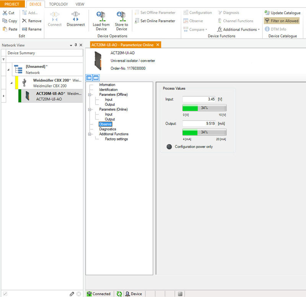Click the pencil edit icon below Network View
306x297 pixels.
(72, 294)
